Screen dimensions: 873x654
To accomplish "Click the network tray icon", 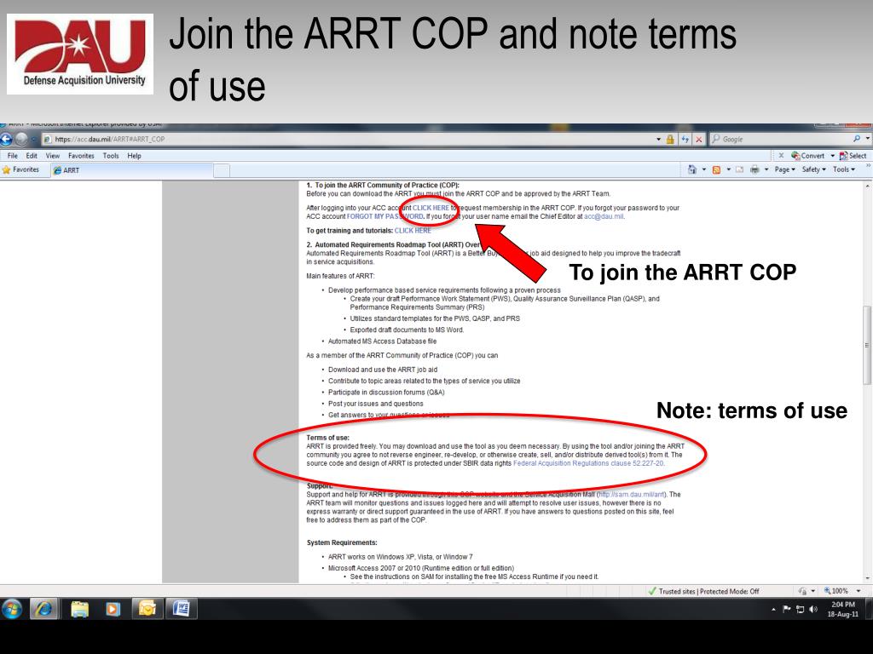I will (800, 610).
